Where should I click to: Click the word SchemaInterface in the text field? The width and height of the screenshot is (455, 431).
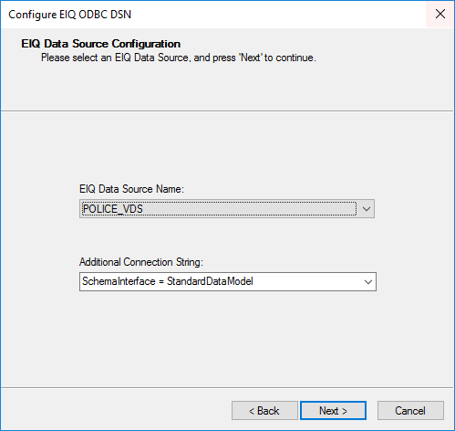pyautogui.click(x=119, y=281)
